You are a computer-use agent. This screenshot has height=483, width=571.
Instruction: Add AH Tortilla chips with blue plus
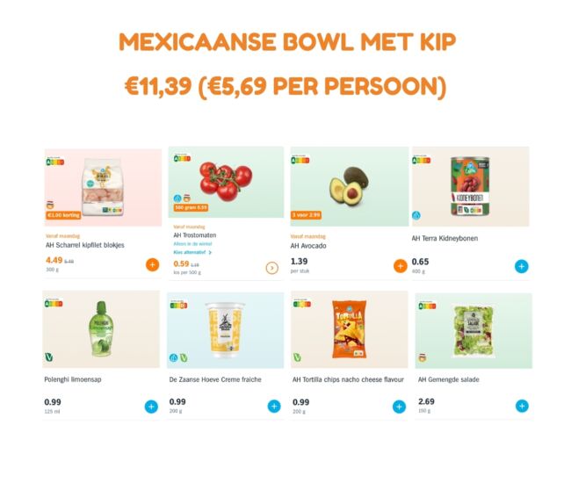pos(399,407)
